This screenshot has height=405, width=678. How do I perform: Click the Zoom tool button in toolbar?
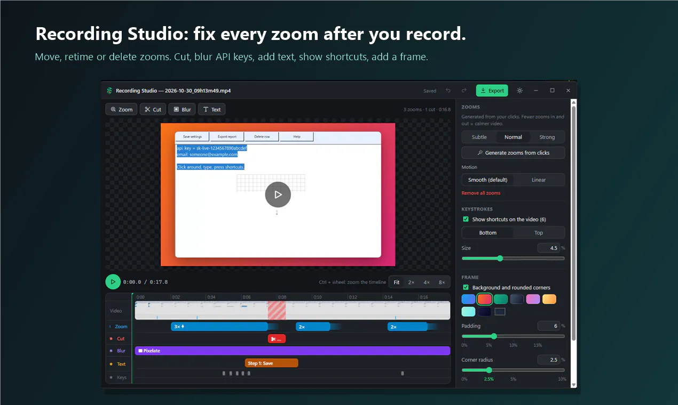pyautogui.click(x=121, y=109)
